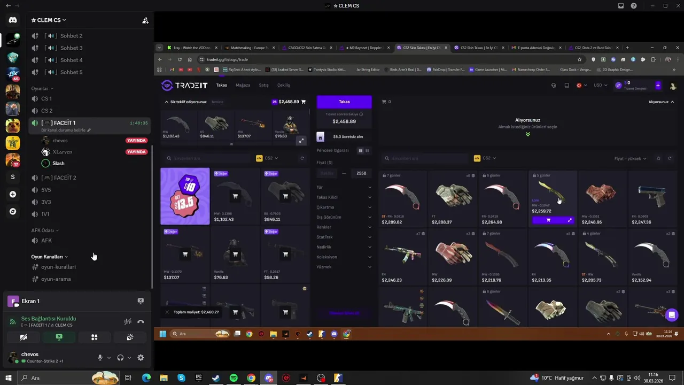
Task: Open Discord soundboard button
Action: (130, 337)
